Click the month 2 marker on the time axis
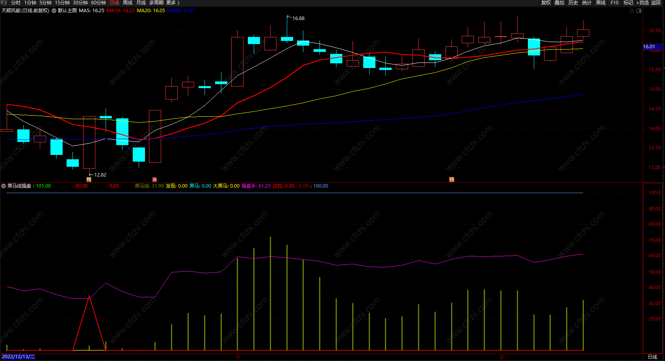 (502, 357)
